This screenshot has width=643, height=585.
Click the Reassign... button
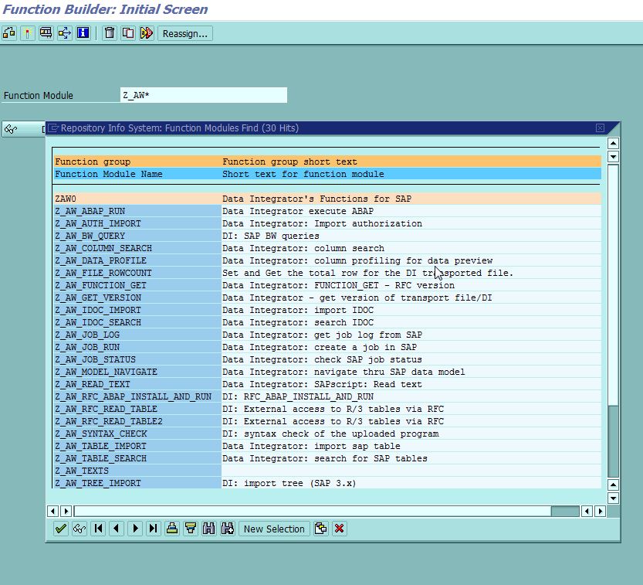point(185,33)
